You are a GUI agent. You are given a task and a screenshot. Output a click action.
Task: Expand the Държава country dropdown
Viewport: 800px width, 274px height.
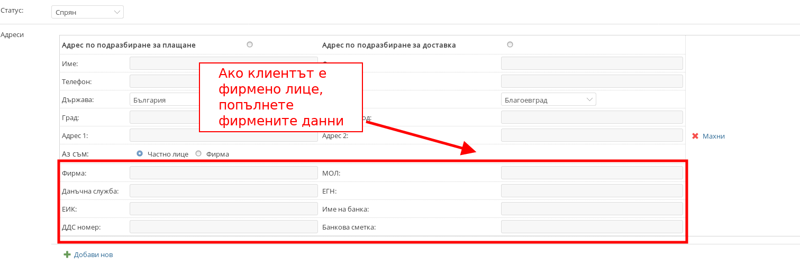click(164, 99)
